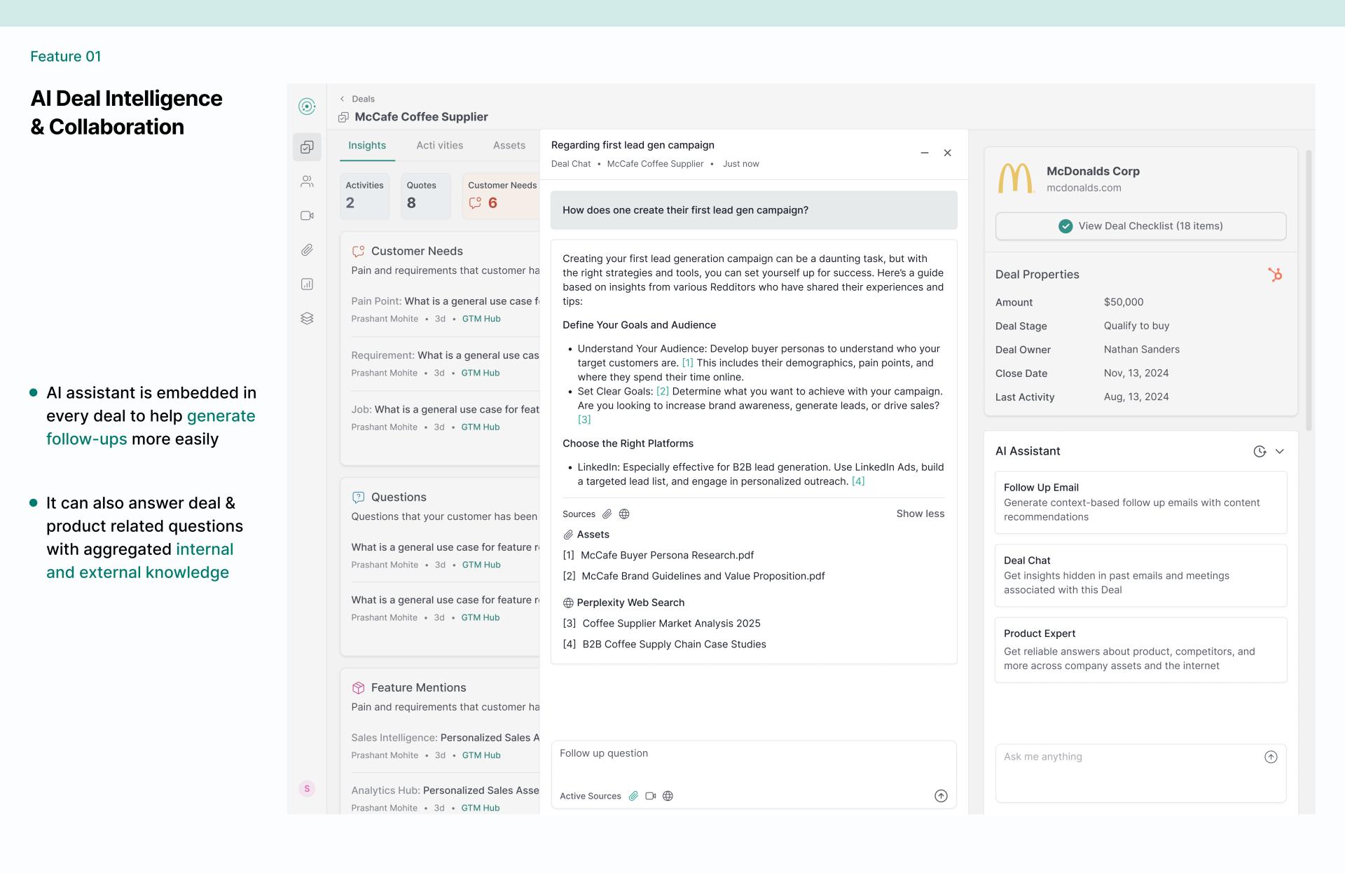Open attachments paperclip in sidebar
The width and height of the screenshot is (1345, 873).
click(x=307, y=250)
